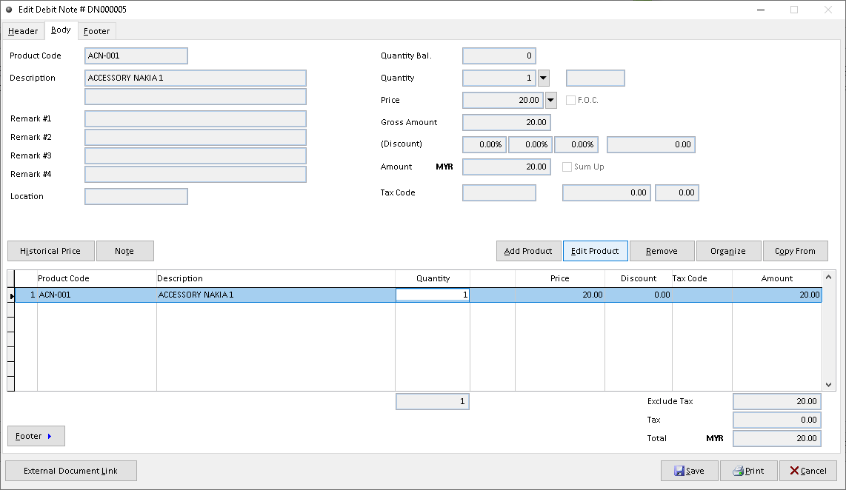Click the Tax Code column header
The height and width of the screenshot is (490, 846).
coord(702,278)
